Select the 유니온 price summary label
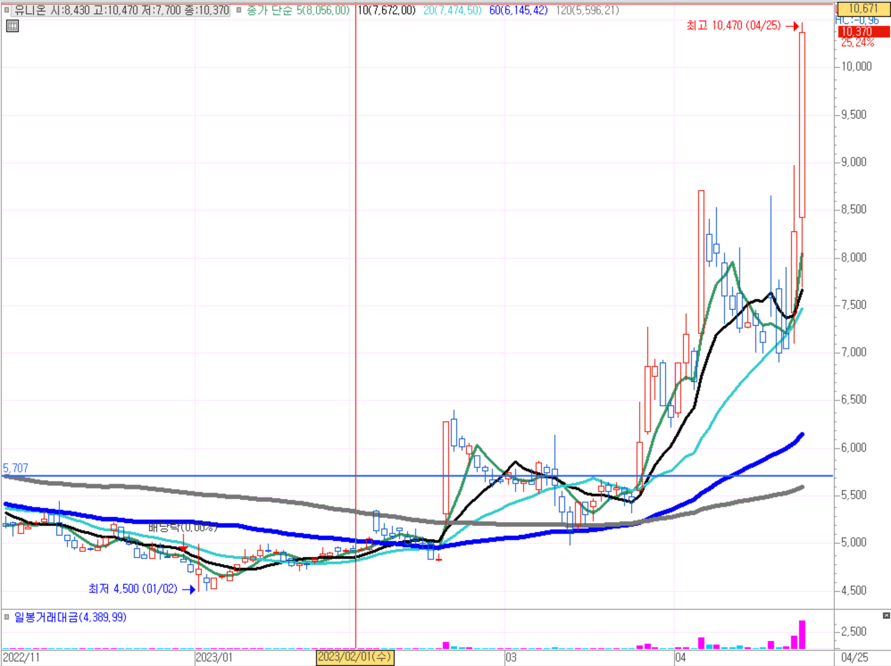This screenshot has height=666, width=891. [x=121, y=10]
